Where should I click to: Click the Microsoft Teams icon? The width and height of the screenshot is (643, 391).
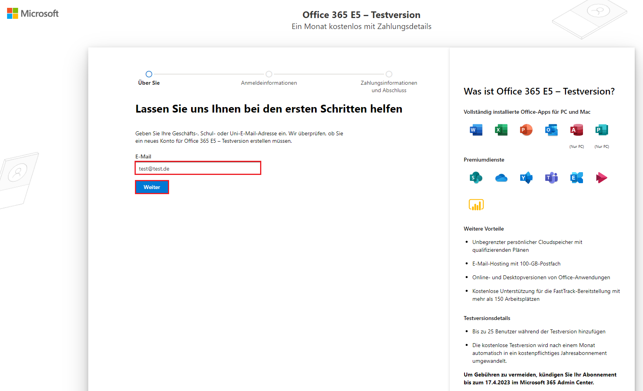(551, 178)
